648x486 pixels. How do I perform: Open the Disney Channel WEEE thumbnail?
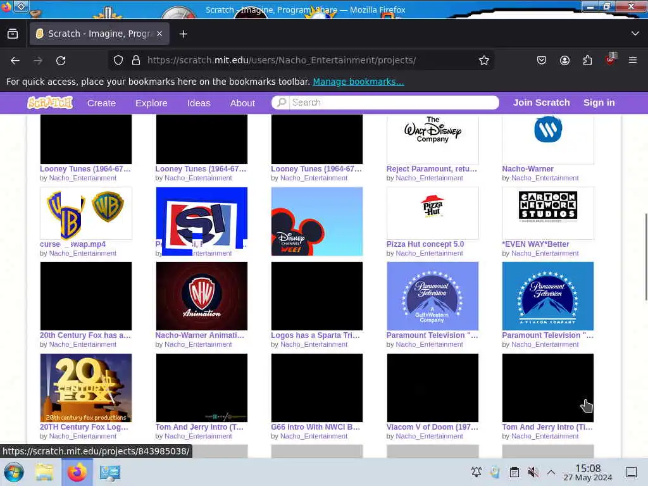[x=317, y=221]
